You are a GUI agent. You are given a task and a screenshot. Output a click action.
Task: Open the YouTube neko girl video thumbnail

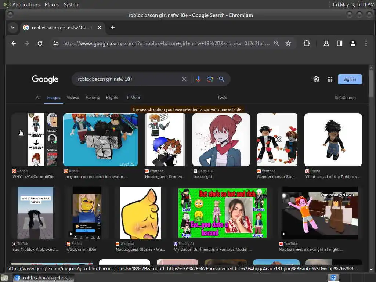[x=320, y=213]
